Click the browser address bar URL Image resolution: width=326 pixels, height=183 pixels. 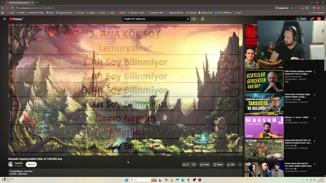point(37,8)
